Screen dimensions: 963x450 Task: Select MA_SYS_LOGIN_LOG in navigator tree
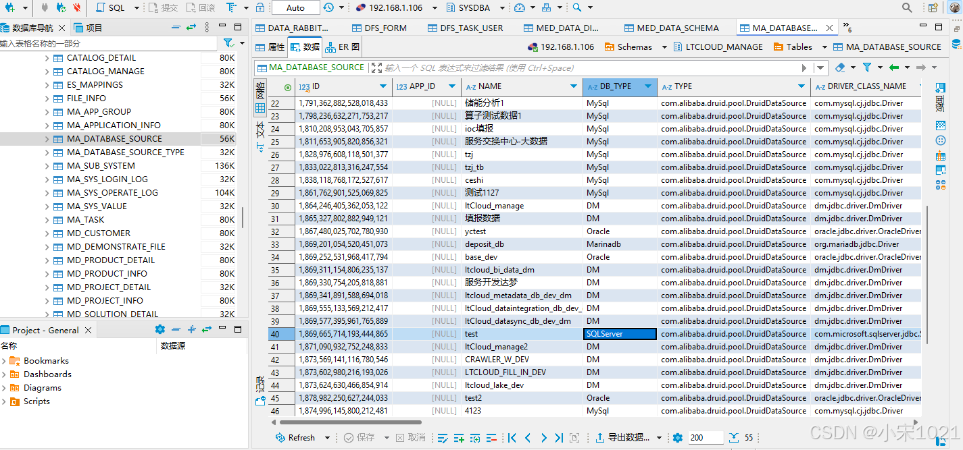click(107, 179)
